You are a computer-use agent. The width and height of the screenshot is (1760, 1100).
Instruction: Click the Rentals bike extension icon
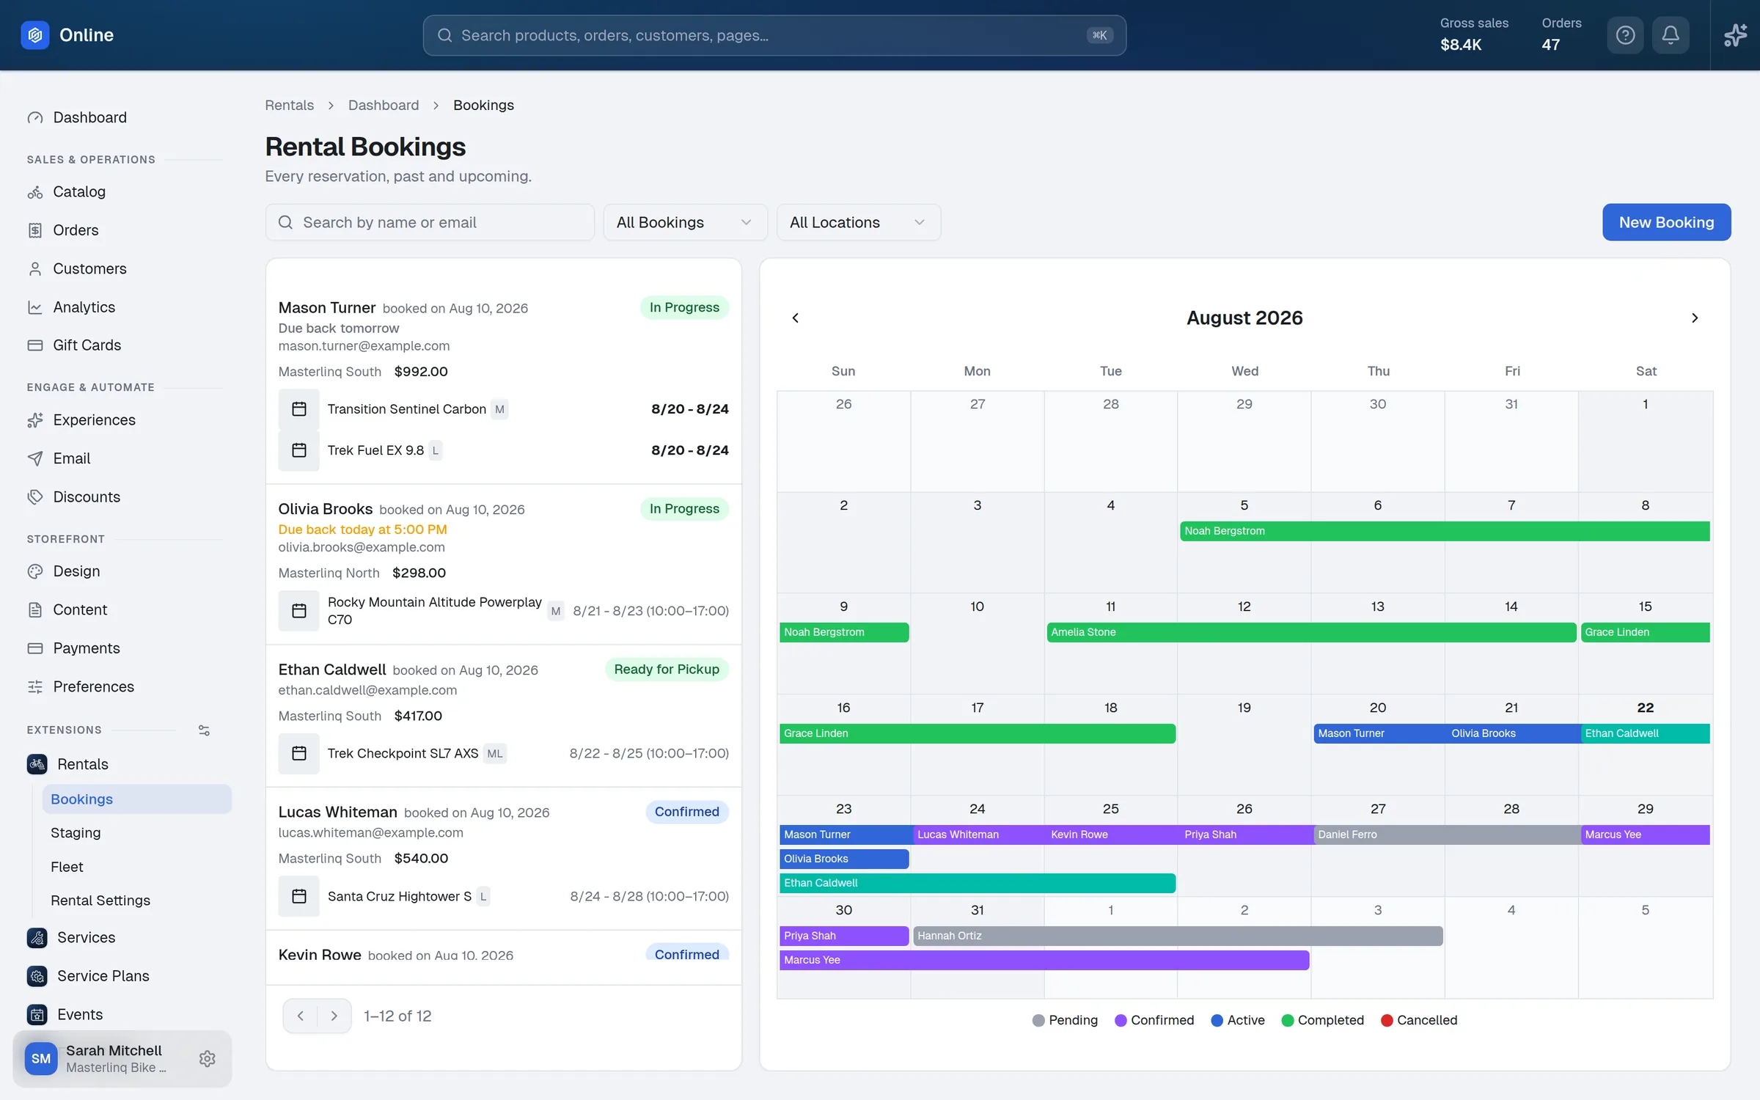(37, 764)
